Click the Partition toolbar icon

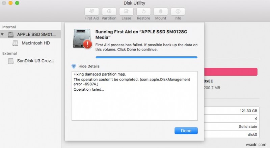click(x=109, y=11)
